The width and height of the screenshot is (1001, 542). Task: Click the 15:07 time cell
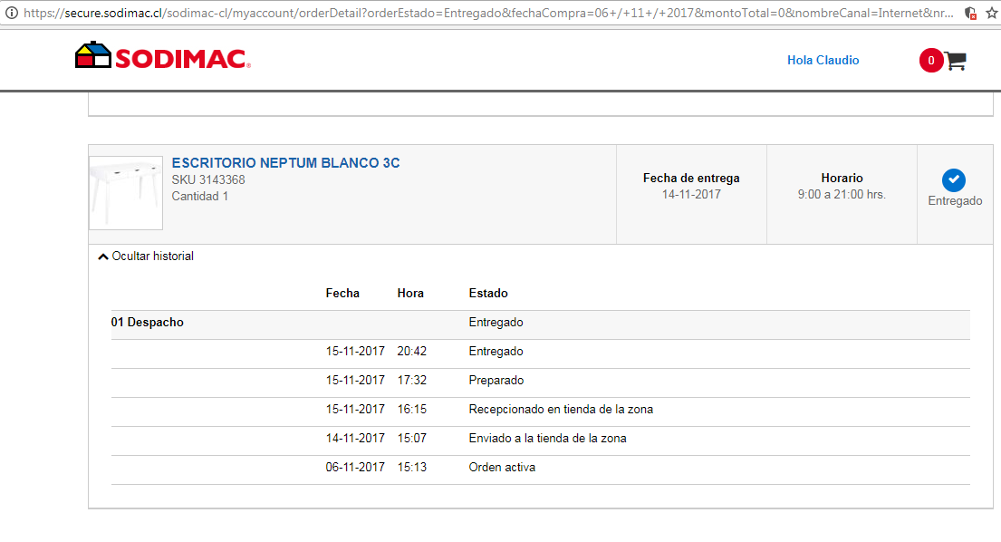(x=412, y=438)
